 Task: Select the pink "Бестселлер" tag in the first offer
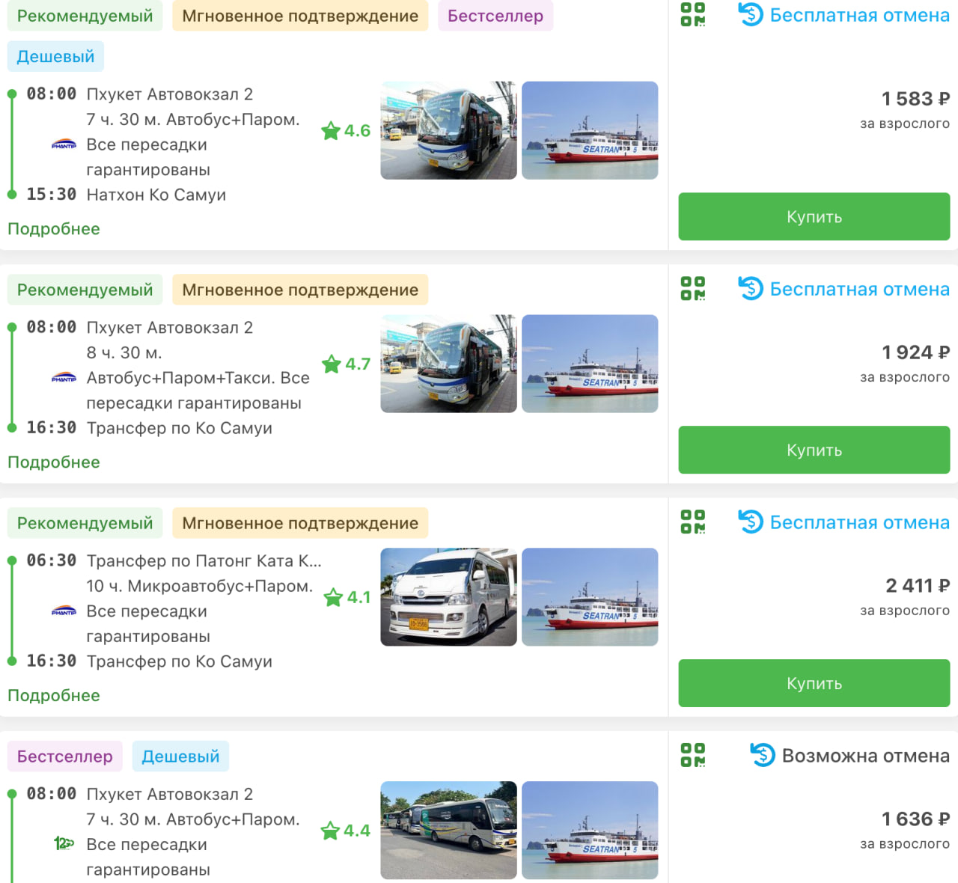[x=495, y=16]
